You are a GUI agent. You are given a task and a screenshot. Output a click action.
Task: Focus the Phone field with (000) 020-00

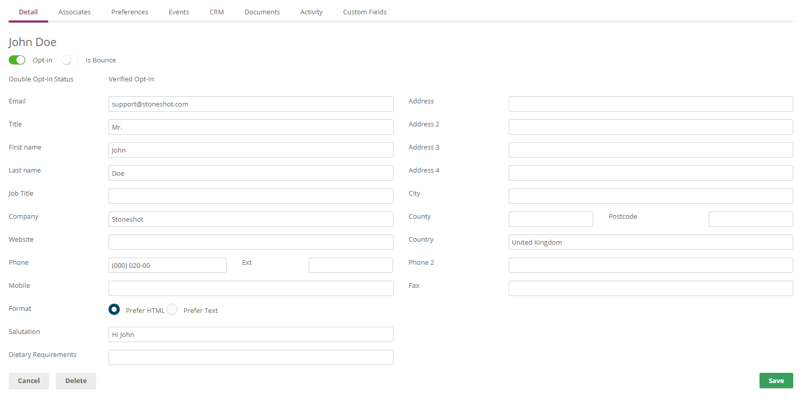pos(167,265)
